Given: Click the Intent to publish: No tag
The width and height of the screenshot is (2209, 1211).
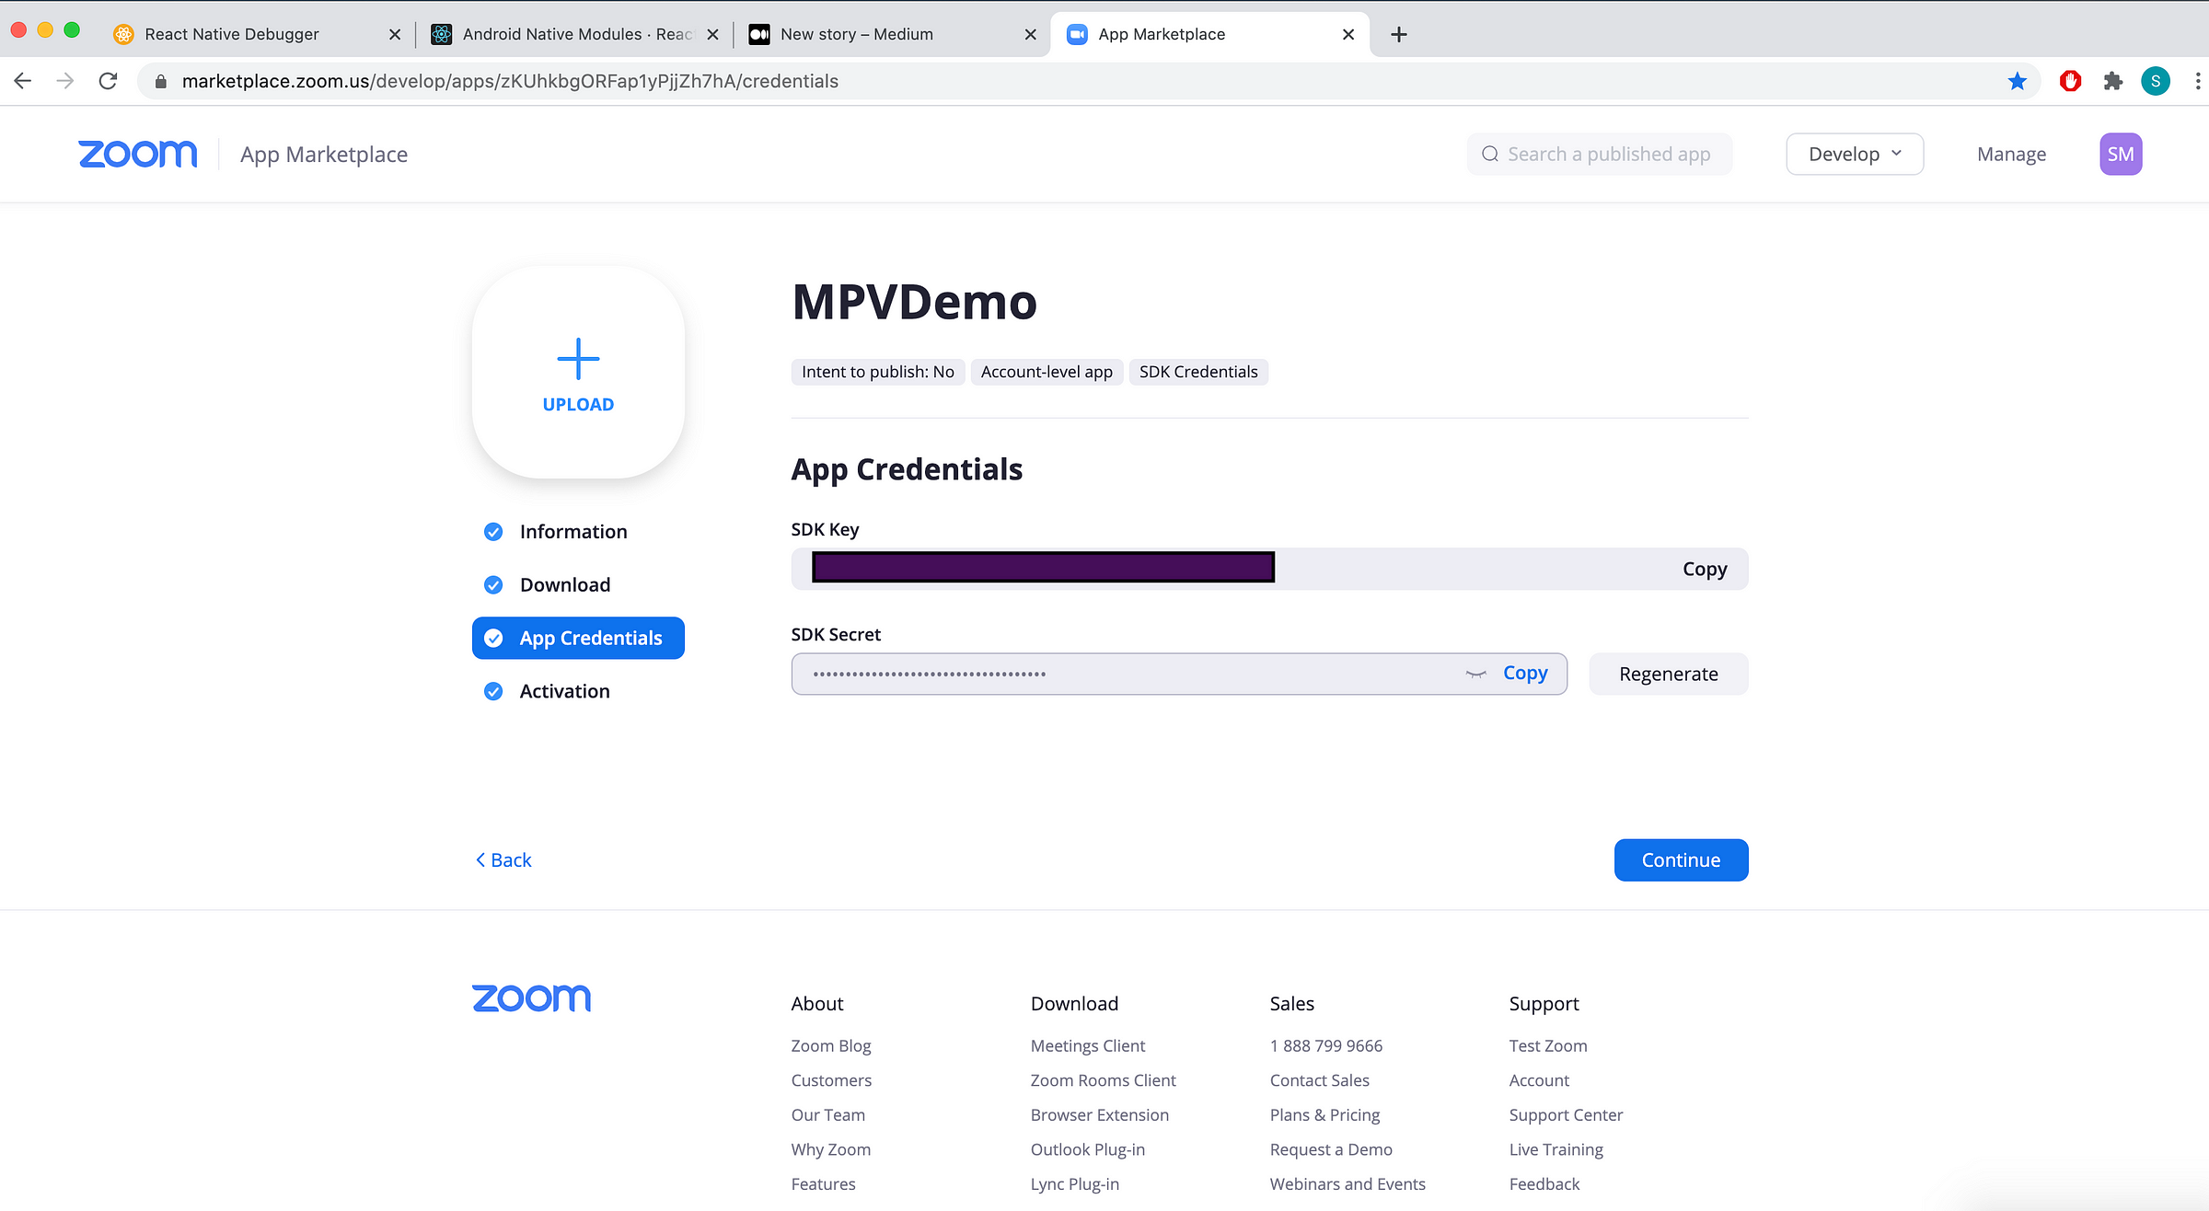Looking at the screenshot, I should [878, 372].
